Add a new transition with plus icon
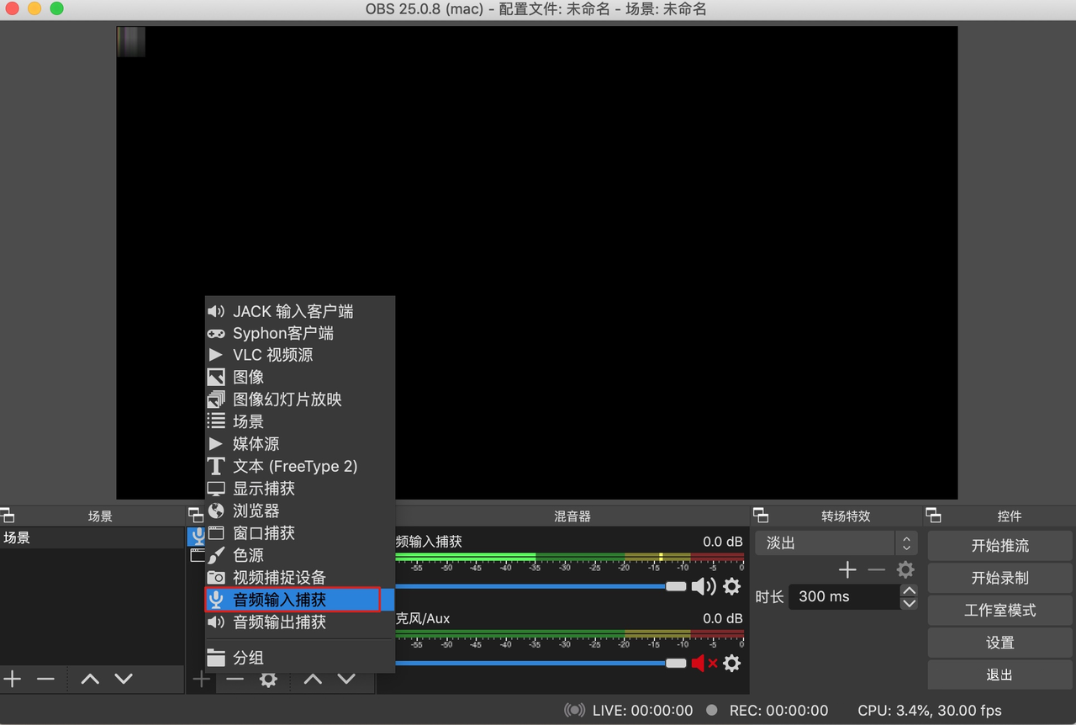This screenshot has width=1076, height=725. pos(847,570)
